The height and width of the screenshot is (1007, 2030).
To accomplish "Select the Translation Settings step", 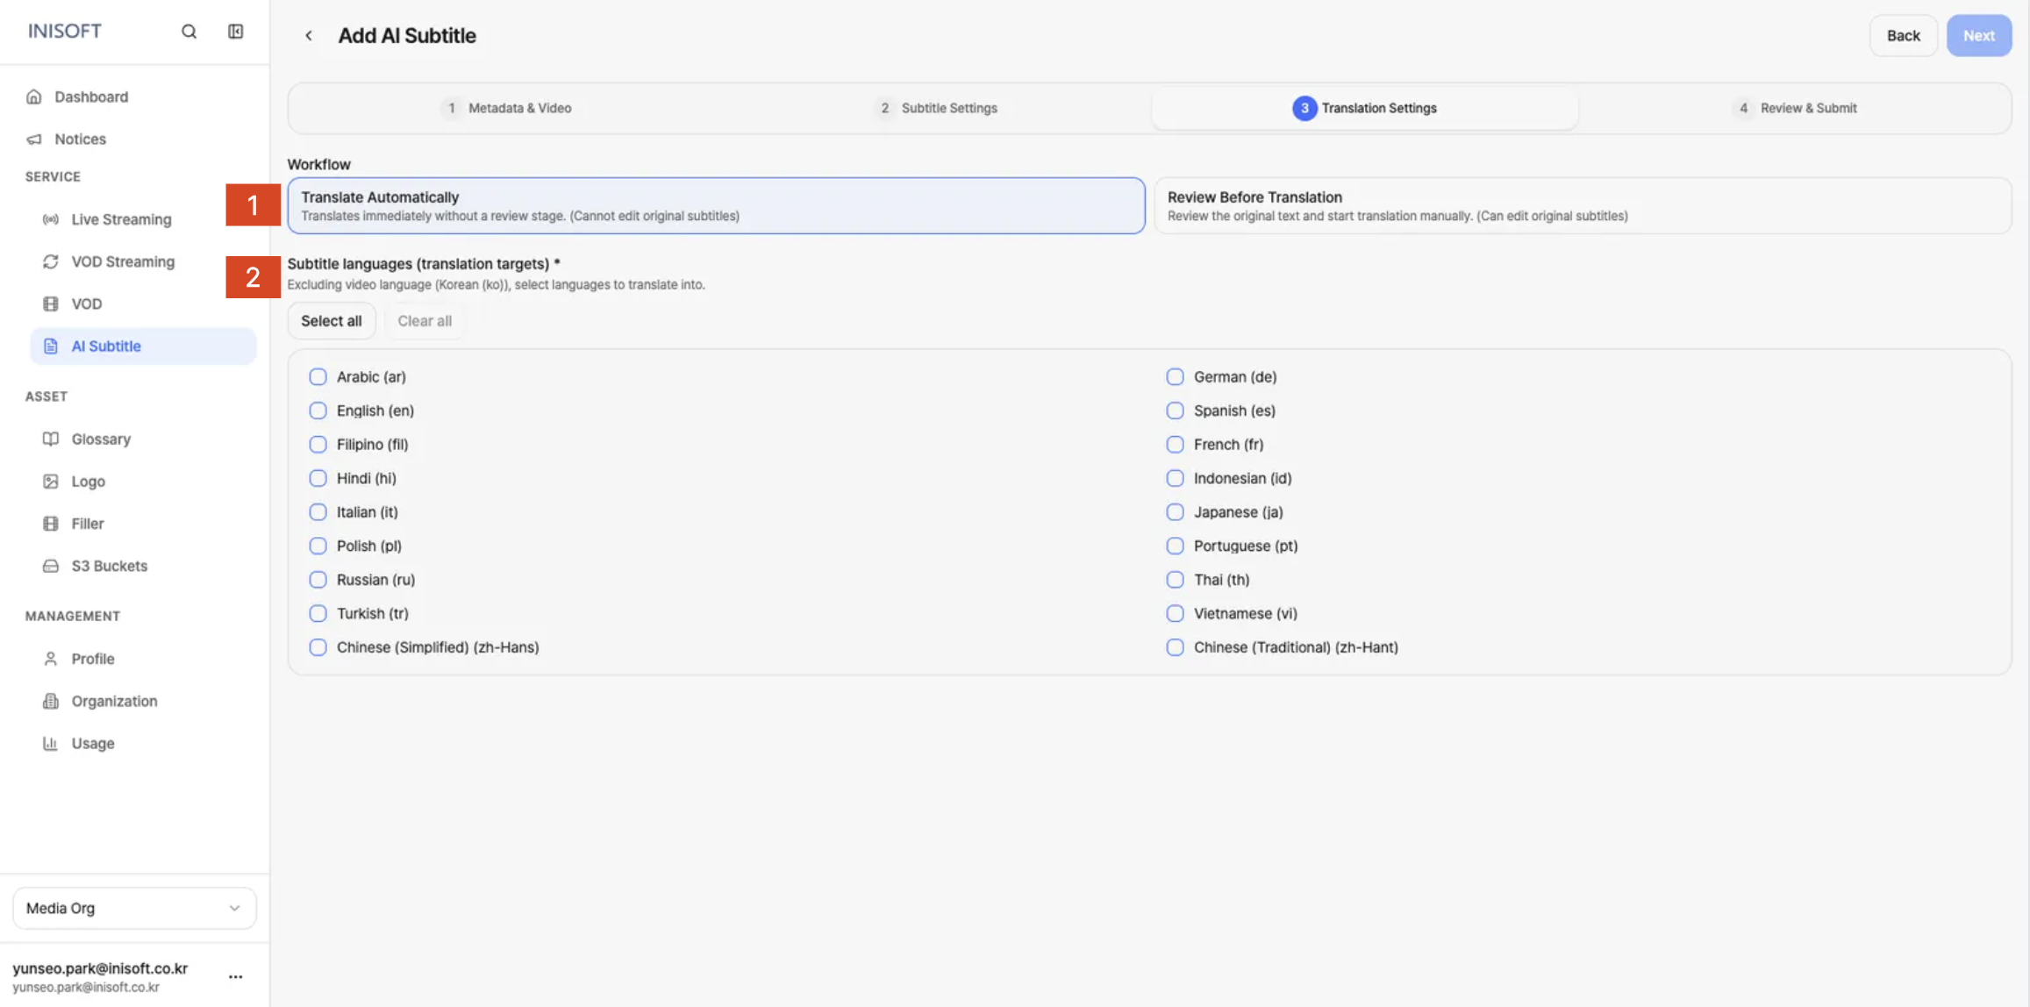I will click(x=1364, y=108).
